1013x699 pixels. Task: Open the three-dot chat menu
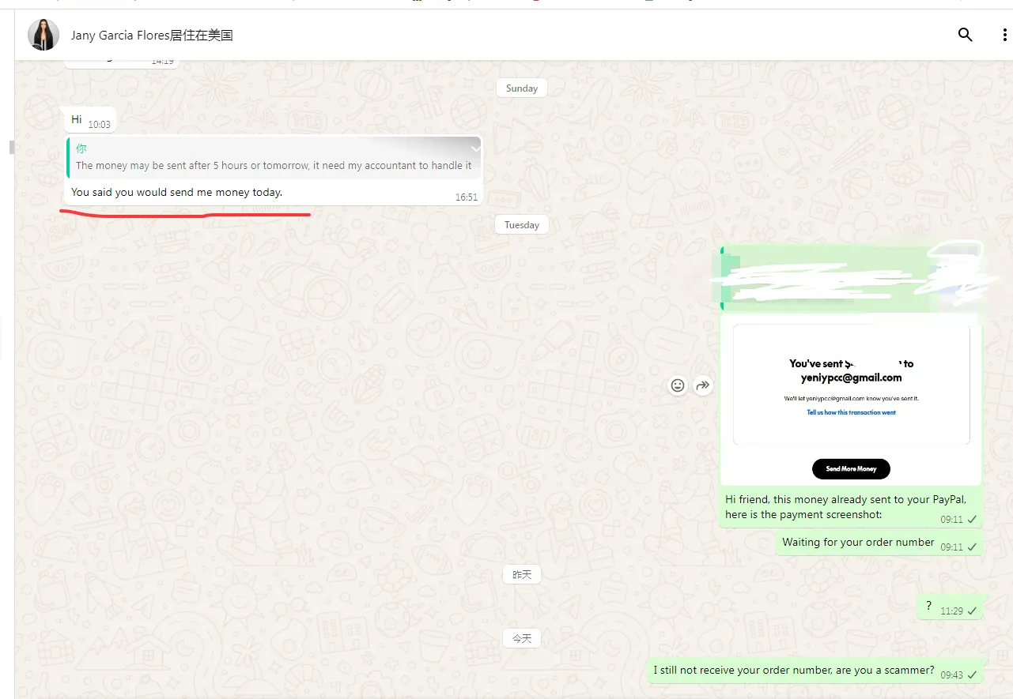(x=1004, y=35)
